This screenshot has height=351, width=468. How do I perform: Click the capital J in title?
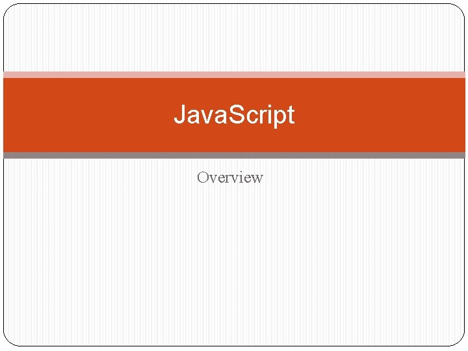pos(180,115)
